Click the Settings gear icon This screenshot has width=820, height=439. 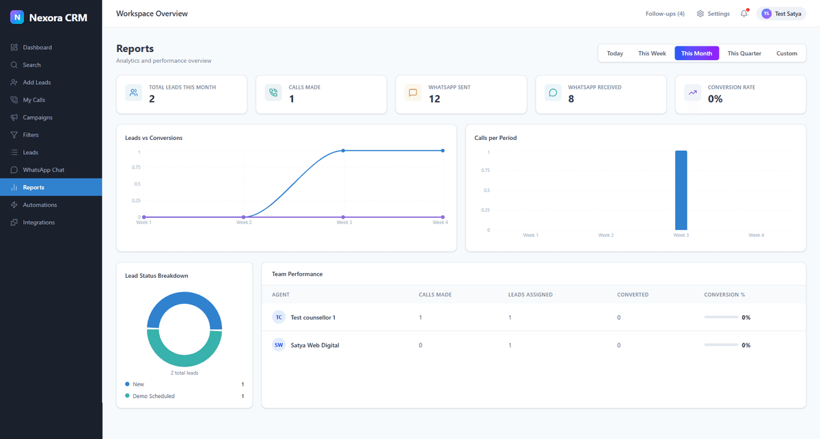tap(700, 14)
